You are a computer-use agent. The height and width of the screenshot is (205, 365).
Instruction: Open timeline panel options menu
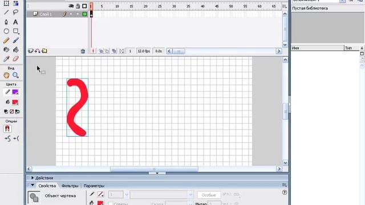tap(285, 6)
